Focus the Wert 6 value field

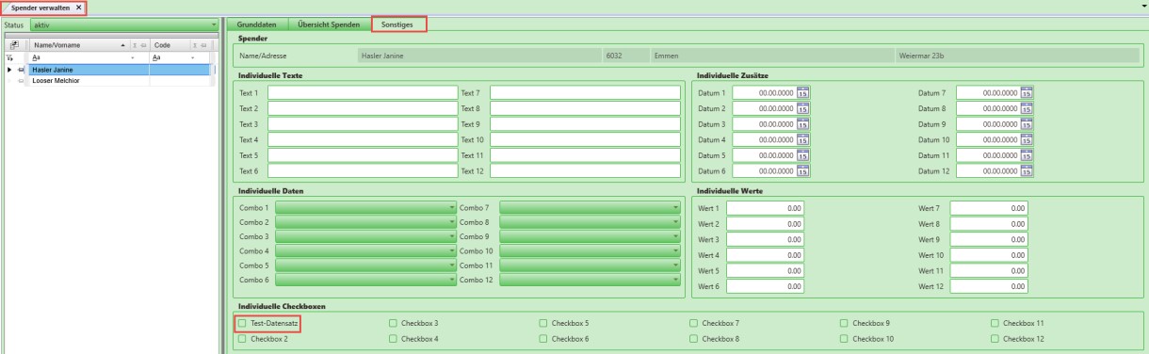tap(765, 285)
